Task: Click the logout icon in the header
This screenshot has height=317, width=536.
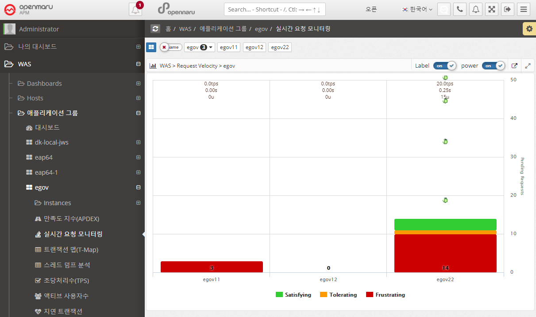Action: pos(508,9)
